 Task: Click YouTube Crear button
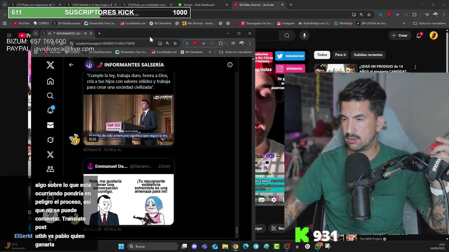[x=400, y=35]
